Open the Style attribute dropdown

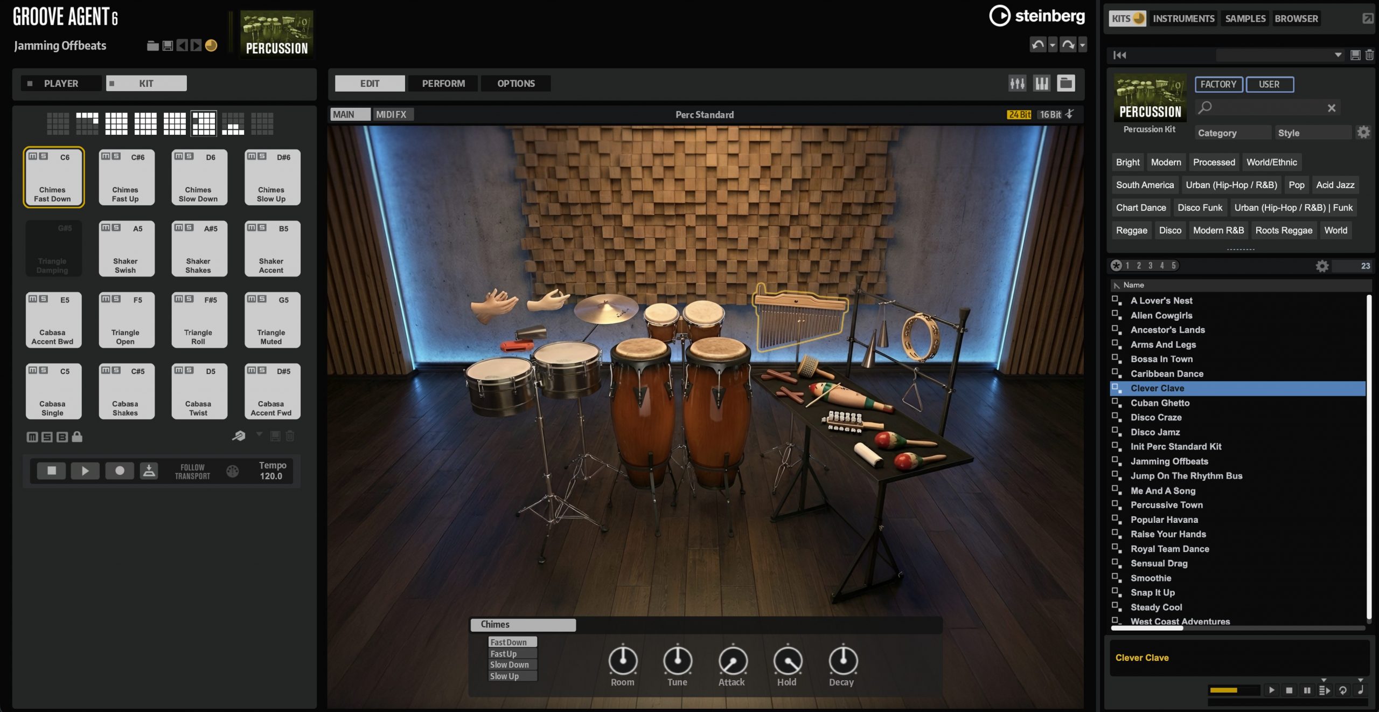(x=1312, y=133)
